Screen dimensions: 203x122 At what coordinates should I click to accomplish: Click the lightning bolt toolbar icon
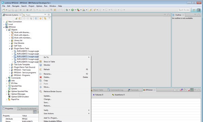[90, 10]
